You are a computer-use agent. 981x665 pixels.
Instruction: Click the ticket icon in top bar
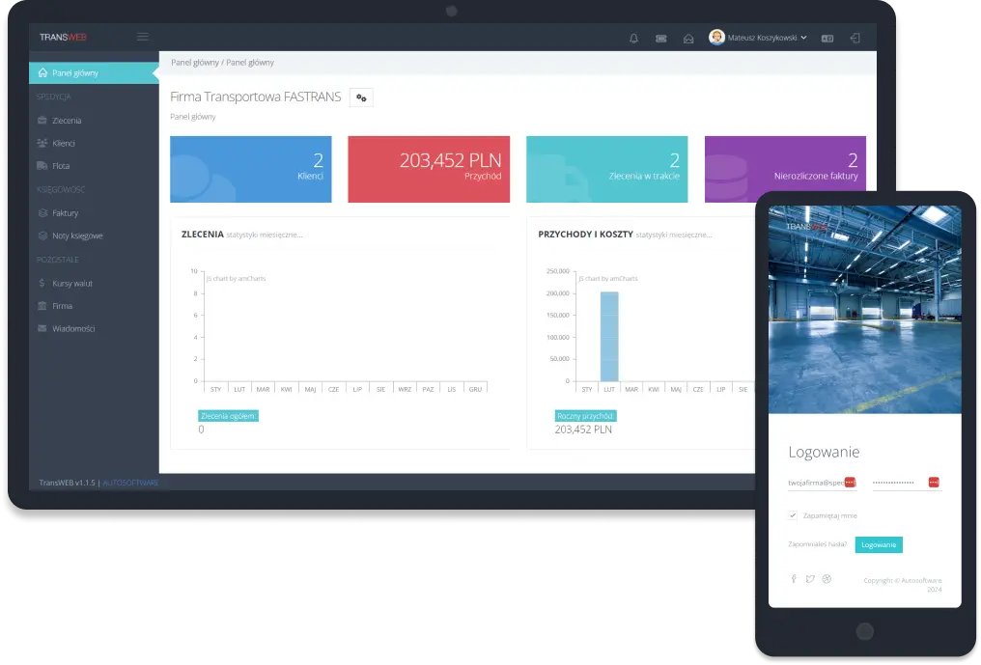tap(660, 39)
